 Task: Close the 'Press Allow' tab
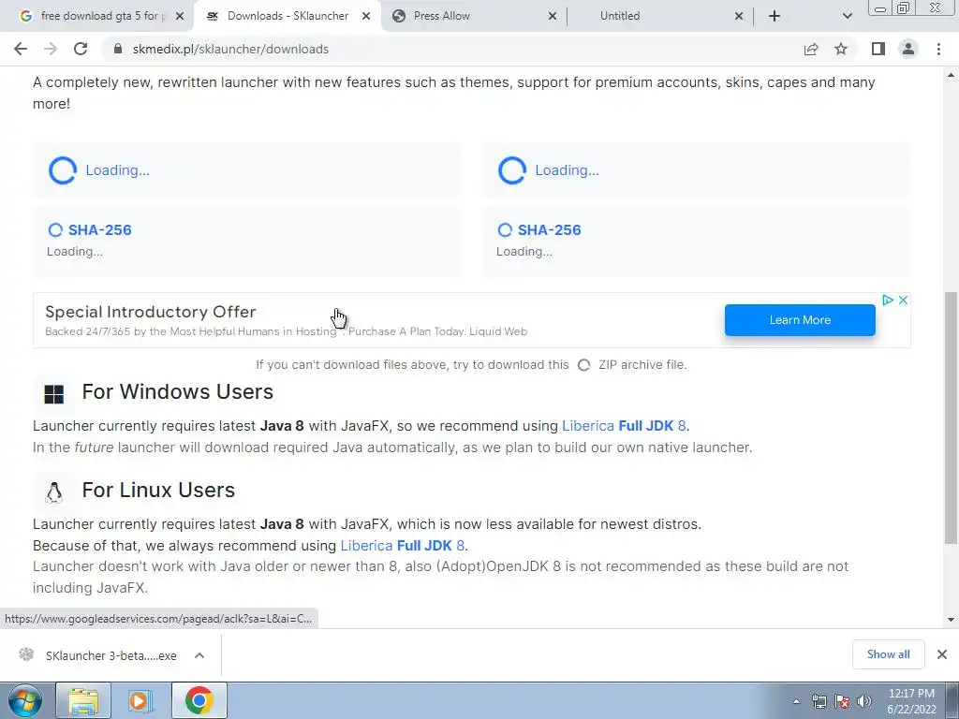tap(553, 16)
